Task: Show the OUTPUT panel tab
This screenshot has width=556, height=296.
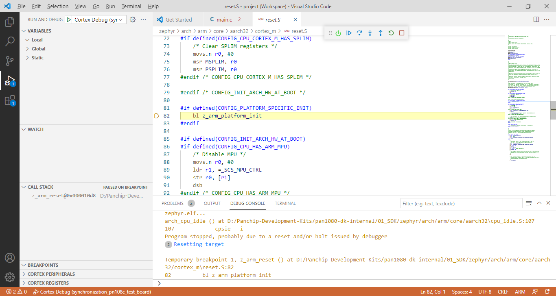Action: pos(212,203)
